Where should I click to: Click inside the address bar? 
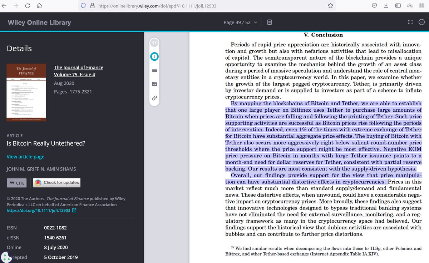point(179,5)
